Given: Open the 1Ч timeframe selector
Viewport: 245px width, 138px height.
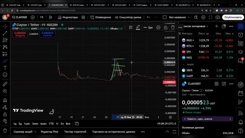Looking at the screenshot, I should (x=42, y=17).
